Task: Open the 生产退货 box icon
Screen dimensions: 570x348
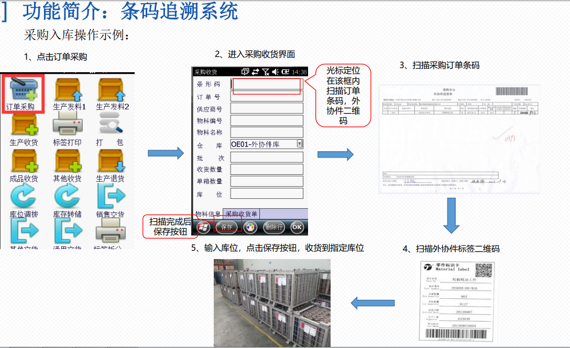Action: tap(111, 161)
